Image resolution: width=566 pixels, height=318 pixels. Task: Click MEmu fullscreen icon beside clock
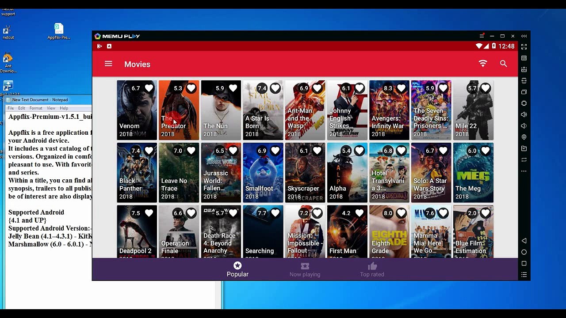pos(524,46)
